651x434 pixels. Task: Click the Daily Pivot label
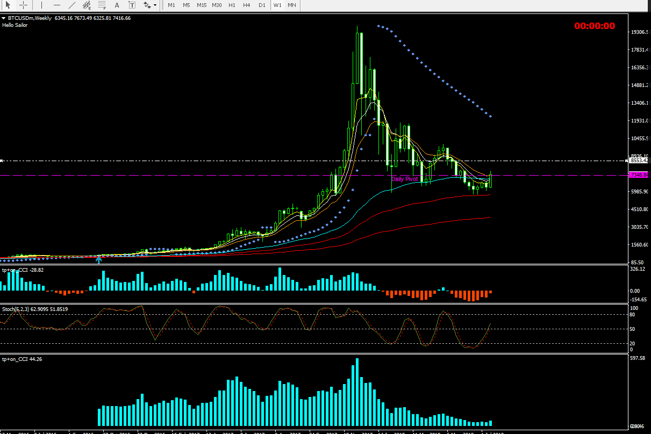click(x=405, y=179)
